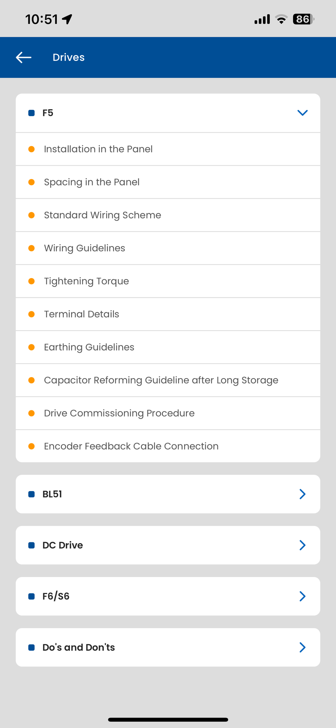Image resolution: width=336 pixels, height=728 pixels.
Task: Collapse the F5 section chevron
Action: pos(302,113)
